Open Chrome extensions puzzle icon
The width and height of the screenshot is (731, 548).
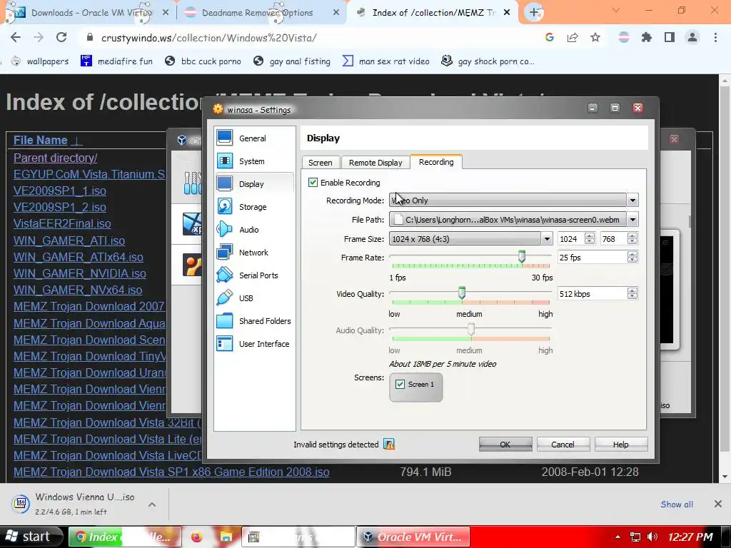pos(646,37)
